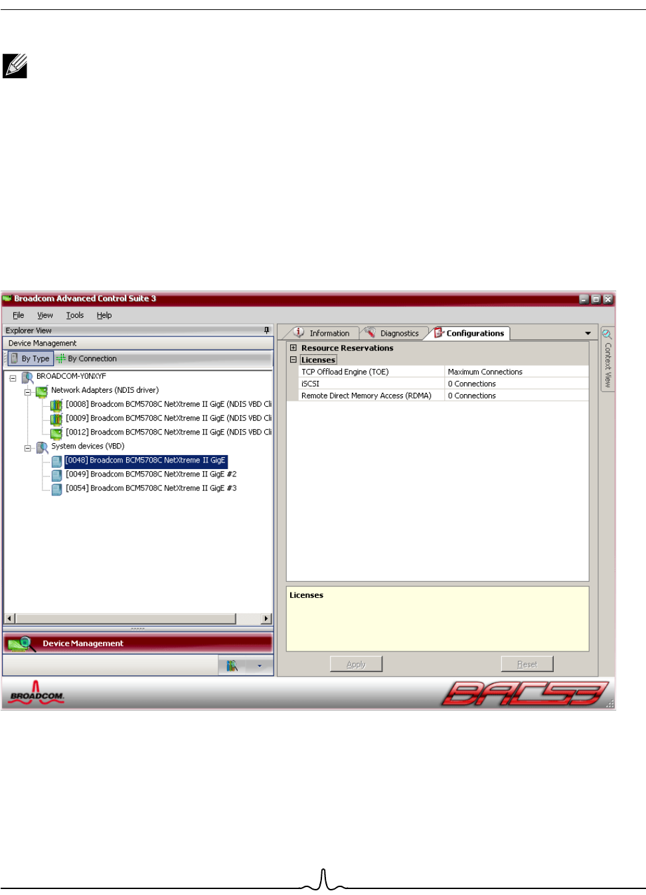
Task: Select device [0048] Broadcom BCM5708C GigE
Action: click(x=146, y=460)
